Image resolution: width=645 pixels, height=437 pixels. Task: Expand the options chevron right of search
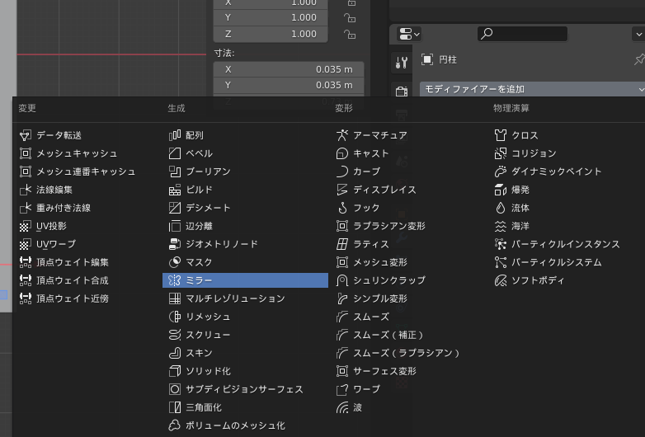coord(638,34)
